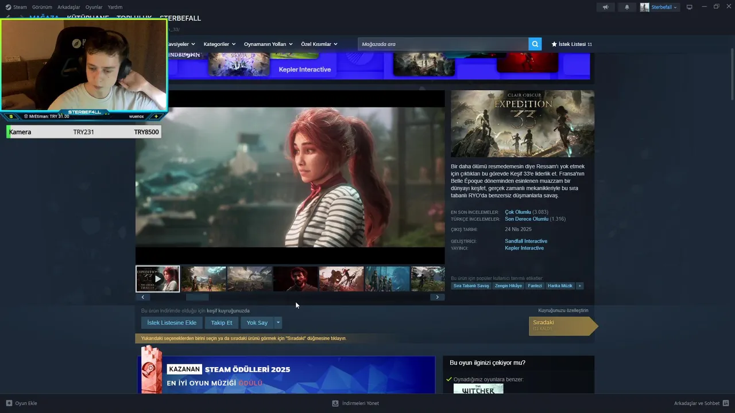The width and height of the screenshot is (735, 413).
Task: Click the main trailer video player
Action: click(290, 177)
